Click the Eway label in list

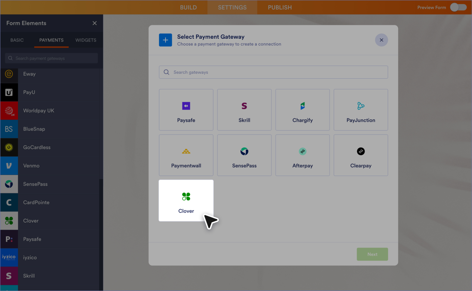pyautogui.click(x=29, y=74)
